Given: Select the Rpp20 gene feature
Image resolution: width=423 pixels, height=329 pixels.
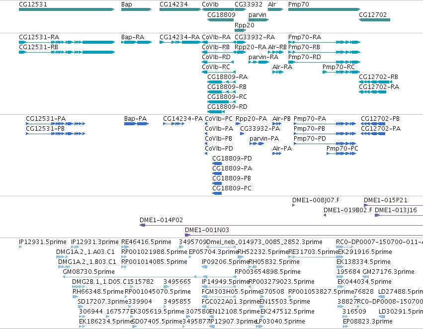Looking at the screenshot, I should (x=241, y=30).
